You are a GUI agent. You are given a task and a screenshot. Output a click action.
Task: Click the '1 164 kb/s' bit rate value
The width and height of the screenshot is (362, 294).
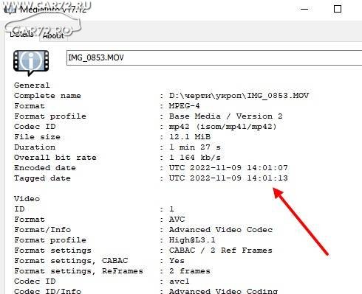tap(195, 158)
